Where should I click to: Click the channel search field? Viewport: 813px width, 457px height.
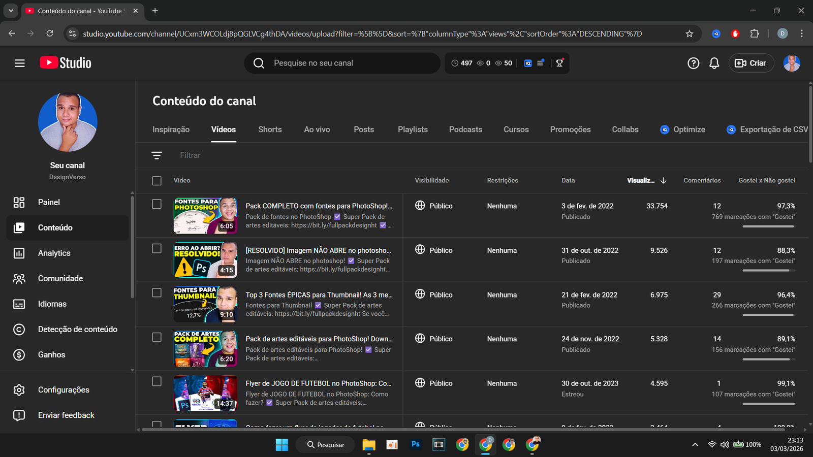(351, 63)
